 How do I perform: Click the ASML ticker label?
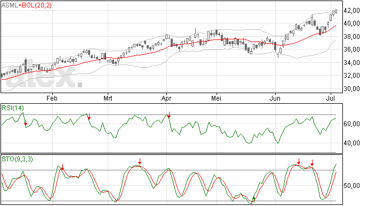tap(10, 5)
